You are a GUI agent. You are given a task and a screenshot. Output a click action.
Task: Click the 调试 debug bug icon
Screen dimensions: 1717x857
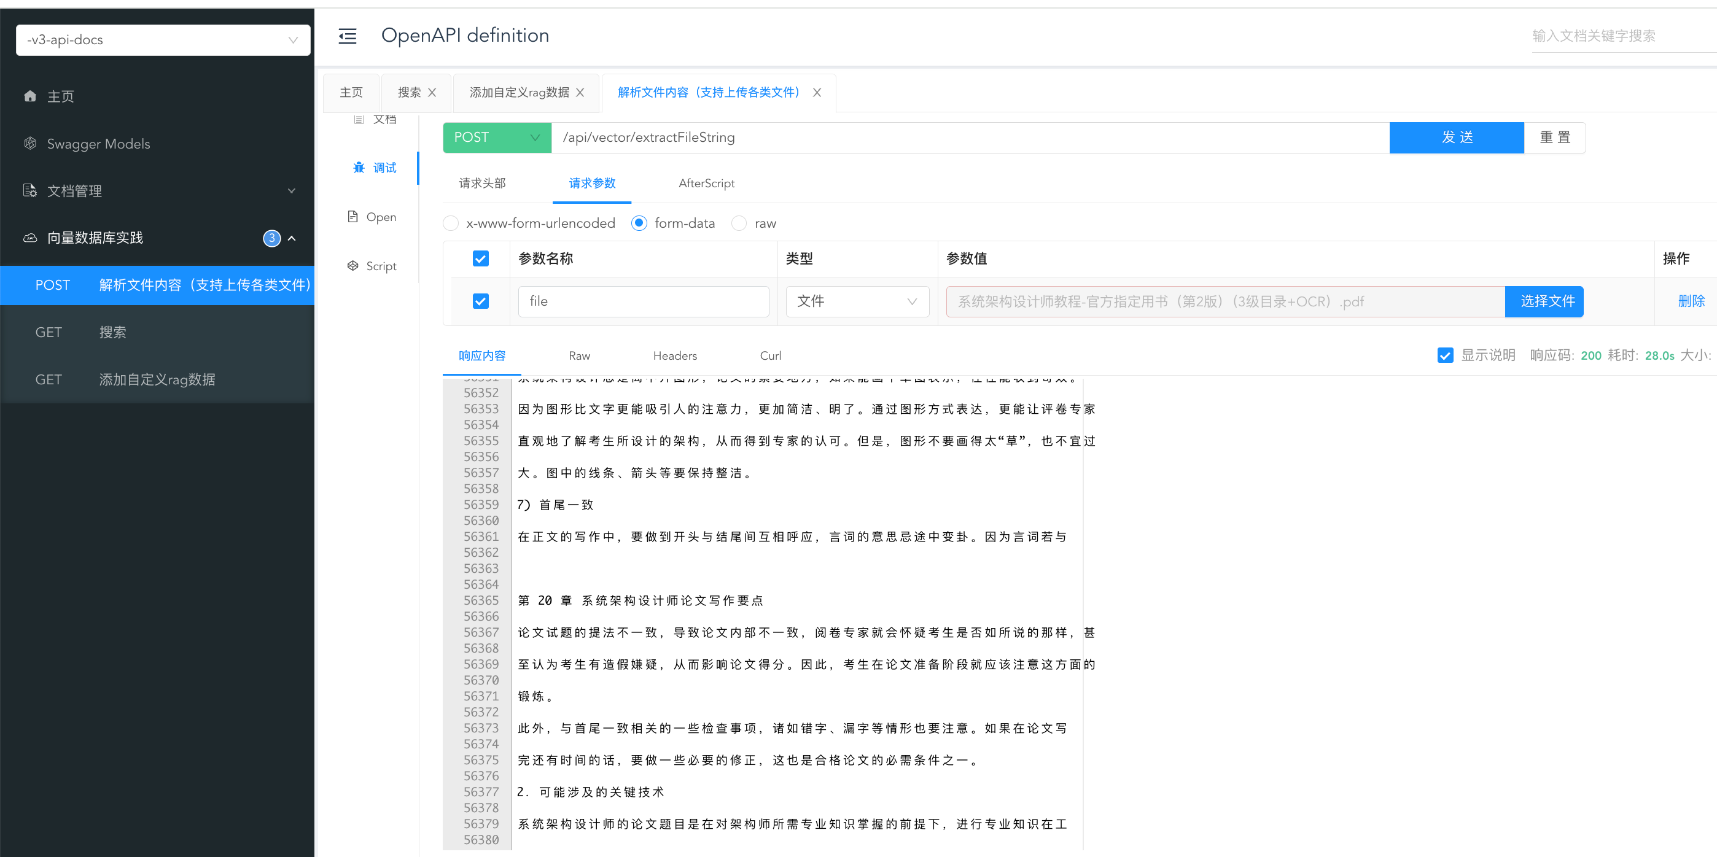point(359,167)
